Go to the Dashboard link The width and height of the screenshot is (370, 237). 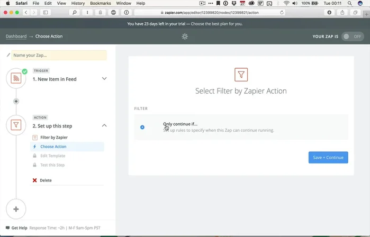16,37
